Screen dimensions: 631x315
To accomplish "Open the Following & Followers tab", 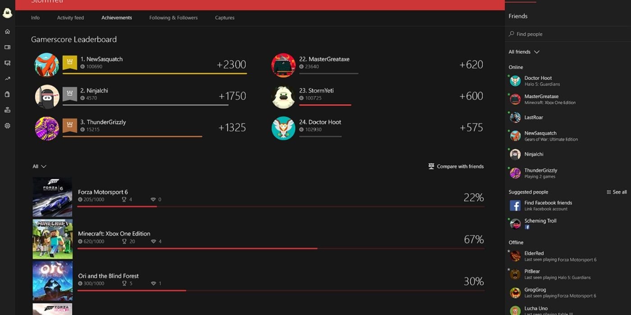I will click(x=174, y=18).
